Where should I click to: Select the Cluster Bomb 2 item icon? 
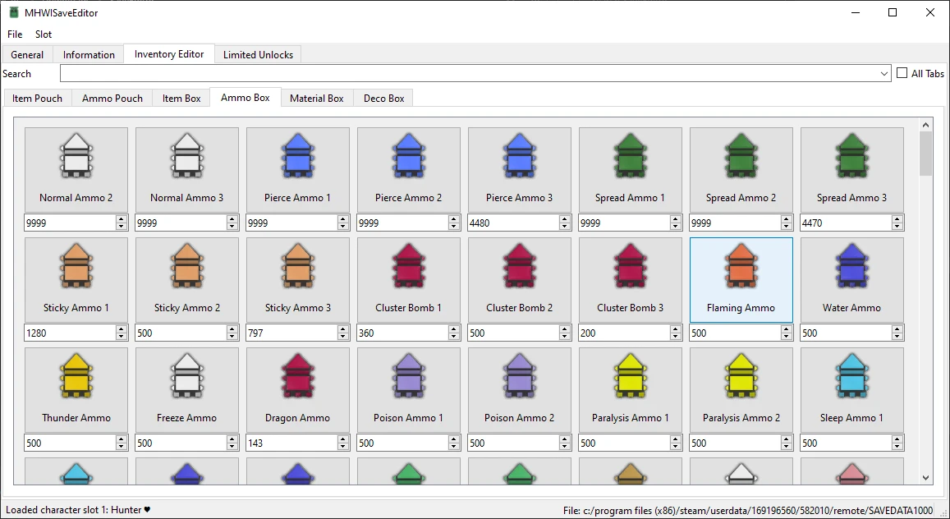click(519, 266)
